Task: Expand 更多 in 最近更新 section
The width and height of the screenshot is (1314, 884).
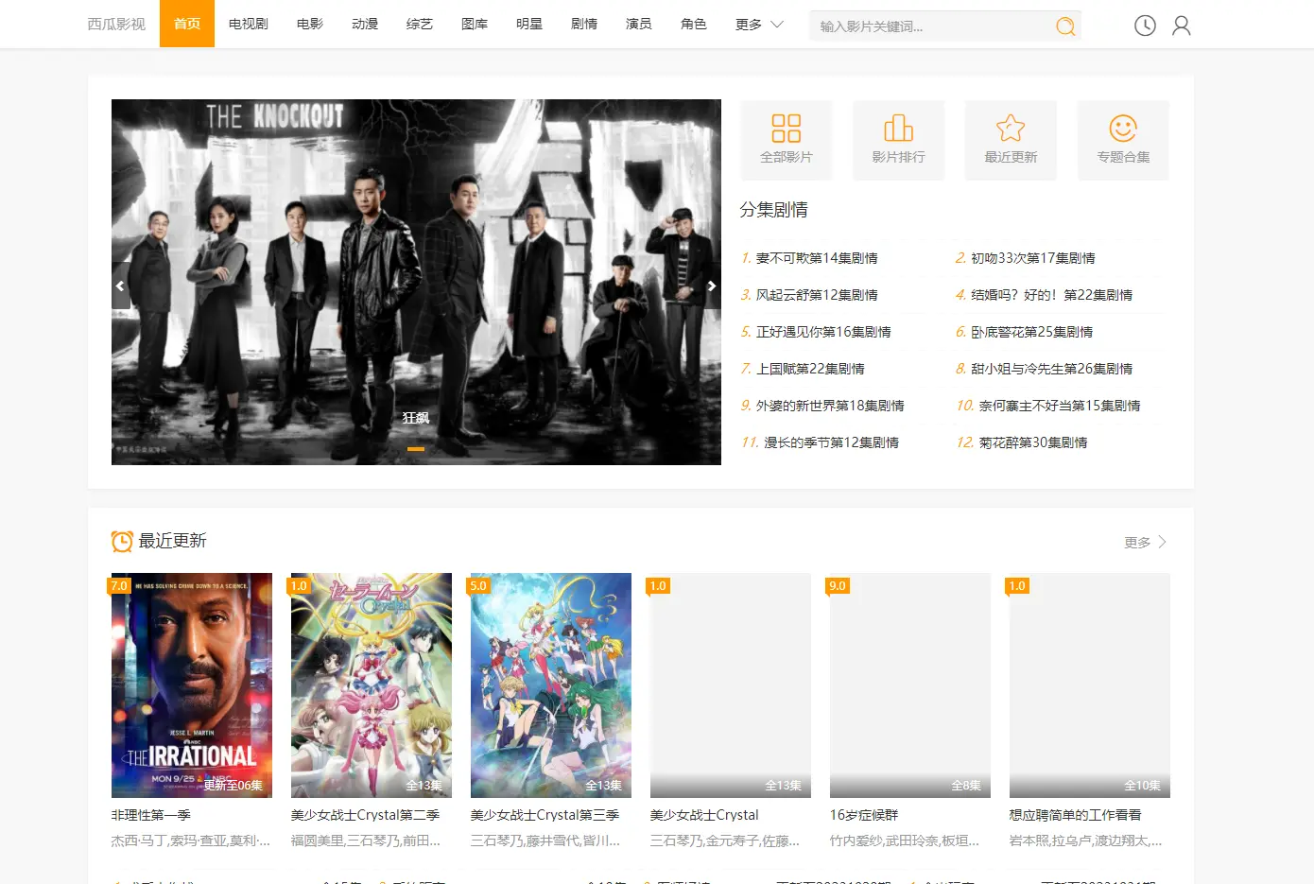Action: tap(1145, 543)
